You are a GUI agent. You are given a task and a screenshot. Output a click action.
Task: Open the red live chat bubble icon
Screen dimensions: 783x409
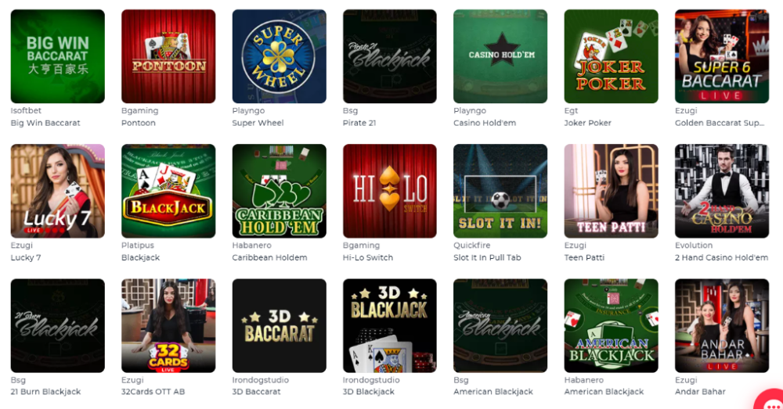click(770, 400)
